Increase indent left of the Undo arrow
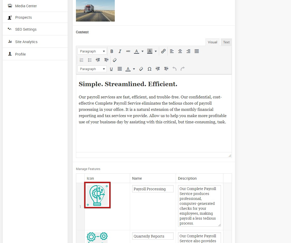This screenshot has height=243, width=291. coord(166,69)
